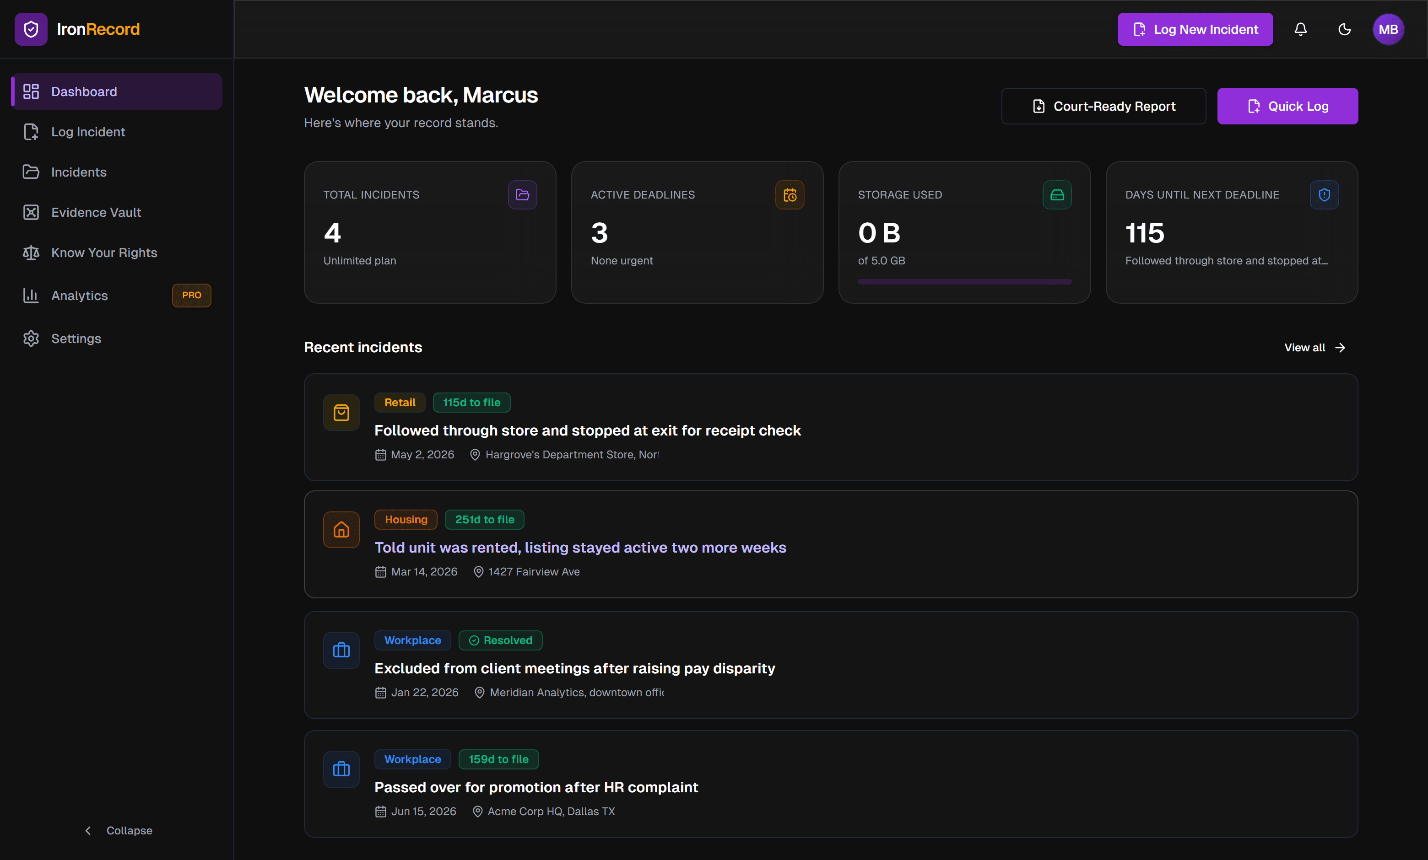Click location pin beside Acme Corp HQ
Screen dimensions: 1428x860
pos(477,812)
